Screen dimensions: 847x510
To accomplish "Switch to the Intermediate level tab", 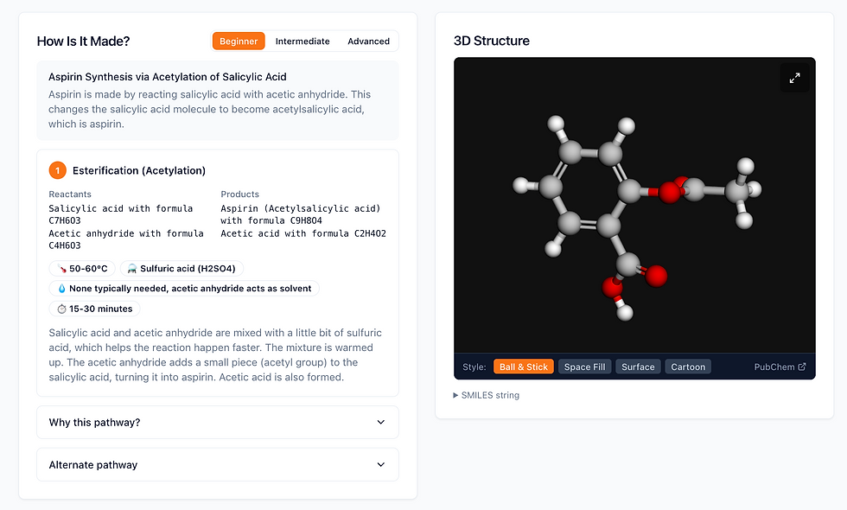I will pos(302,41).
